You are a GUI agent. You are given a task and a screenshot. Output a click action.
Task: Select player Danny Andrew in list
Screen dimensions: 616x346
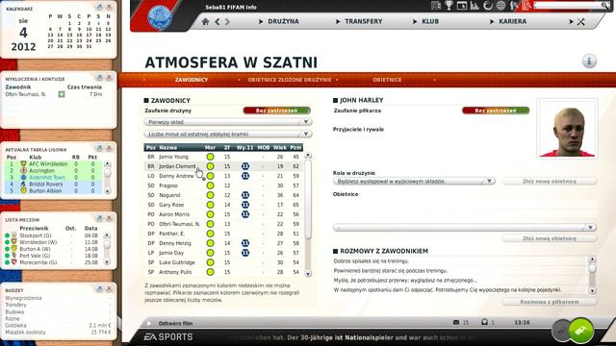pyautogui.click(x=223, y=176)
